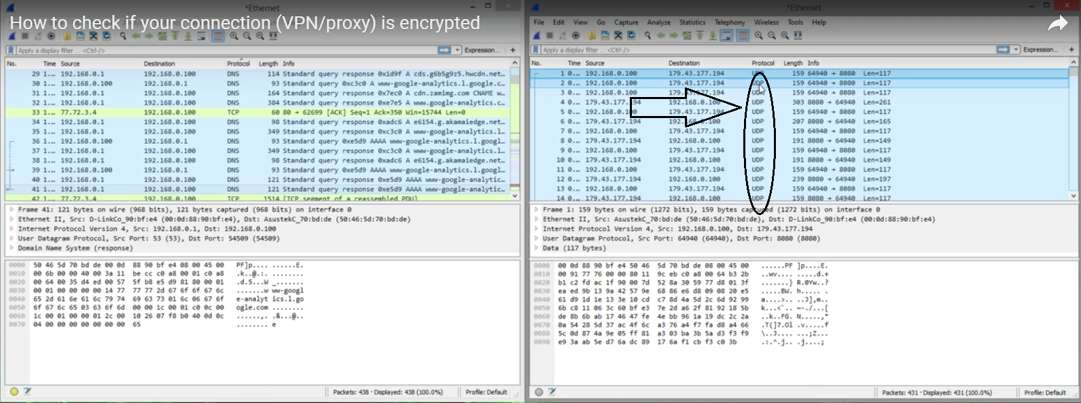Zoom in packet text in left window

[234, 36]
